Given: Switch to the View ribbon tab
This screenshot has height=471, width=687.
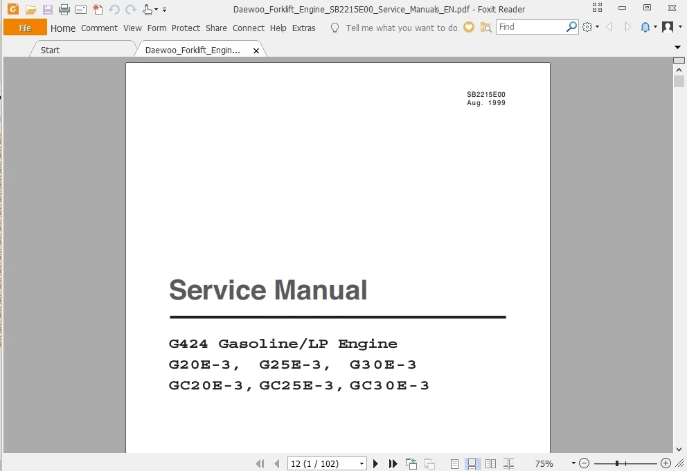Looking at the screenshot, I should [132, 28].
